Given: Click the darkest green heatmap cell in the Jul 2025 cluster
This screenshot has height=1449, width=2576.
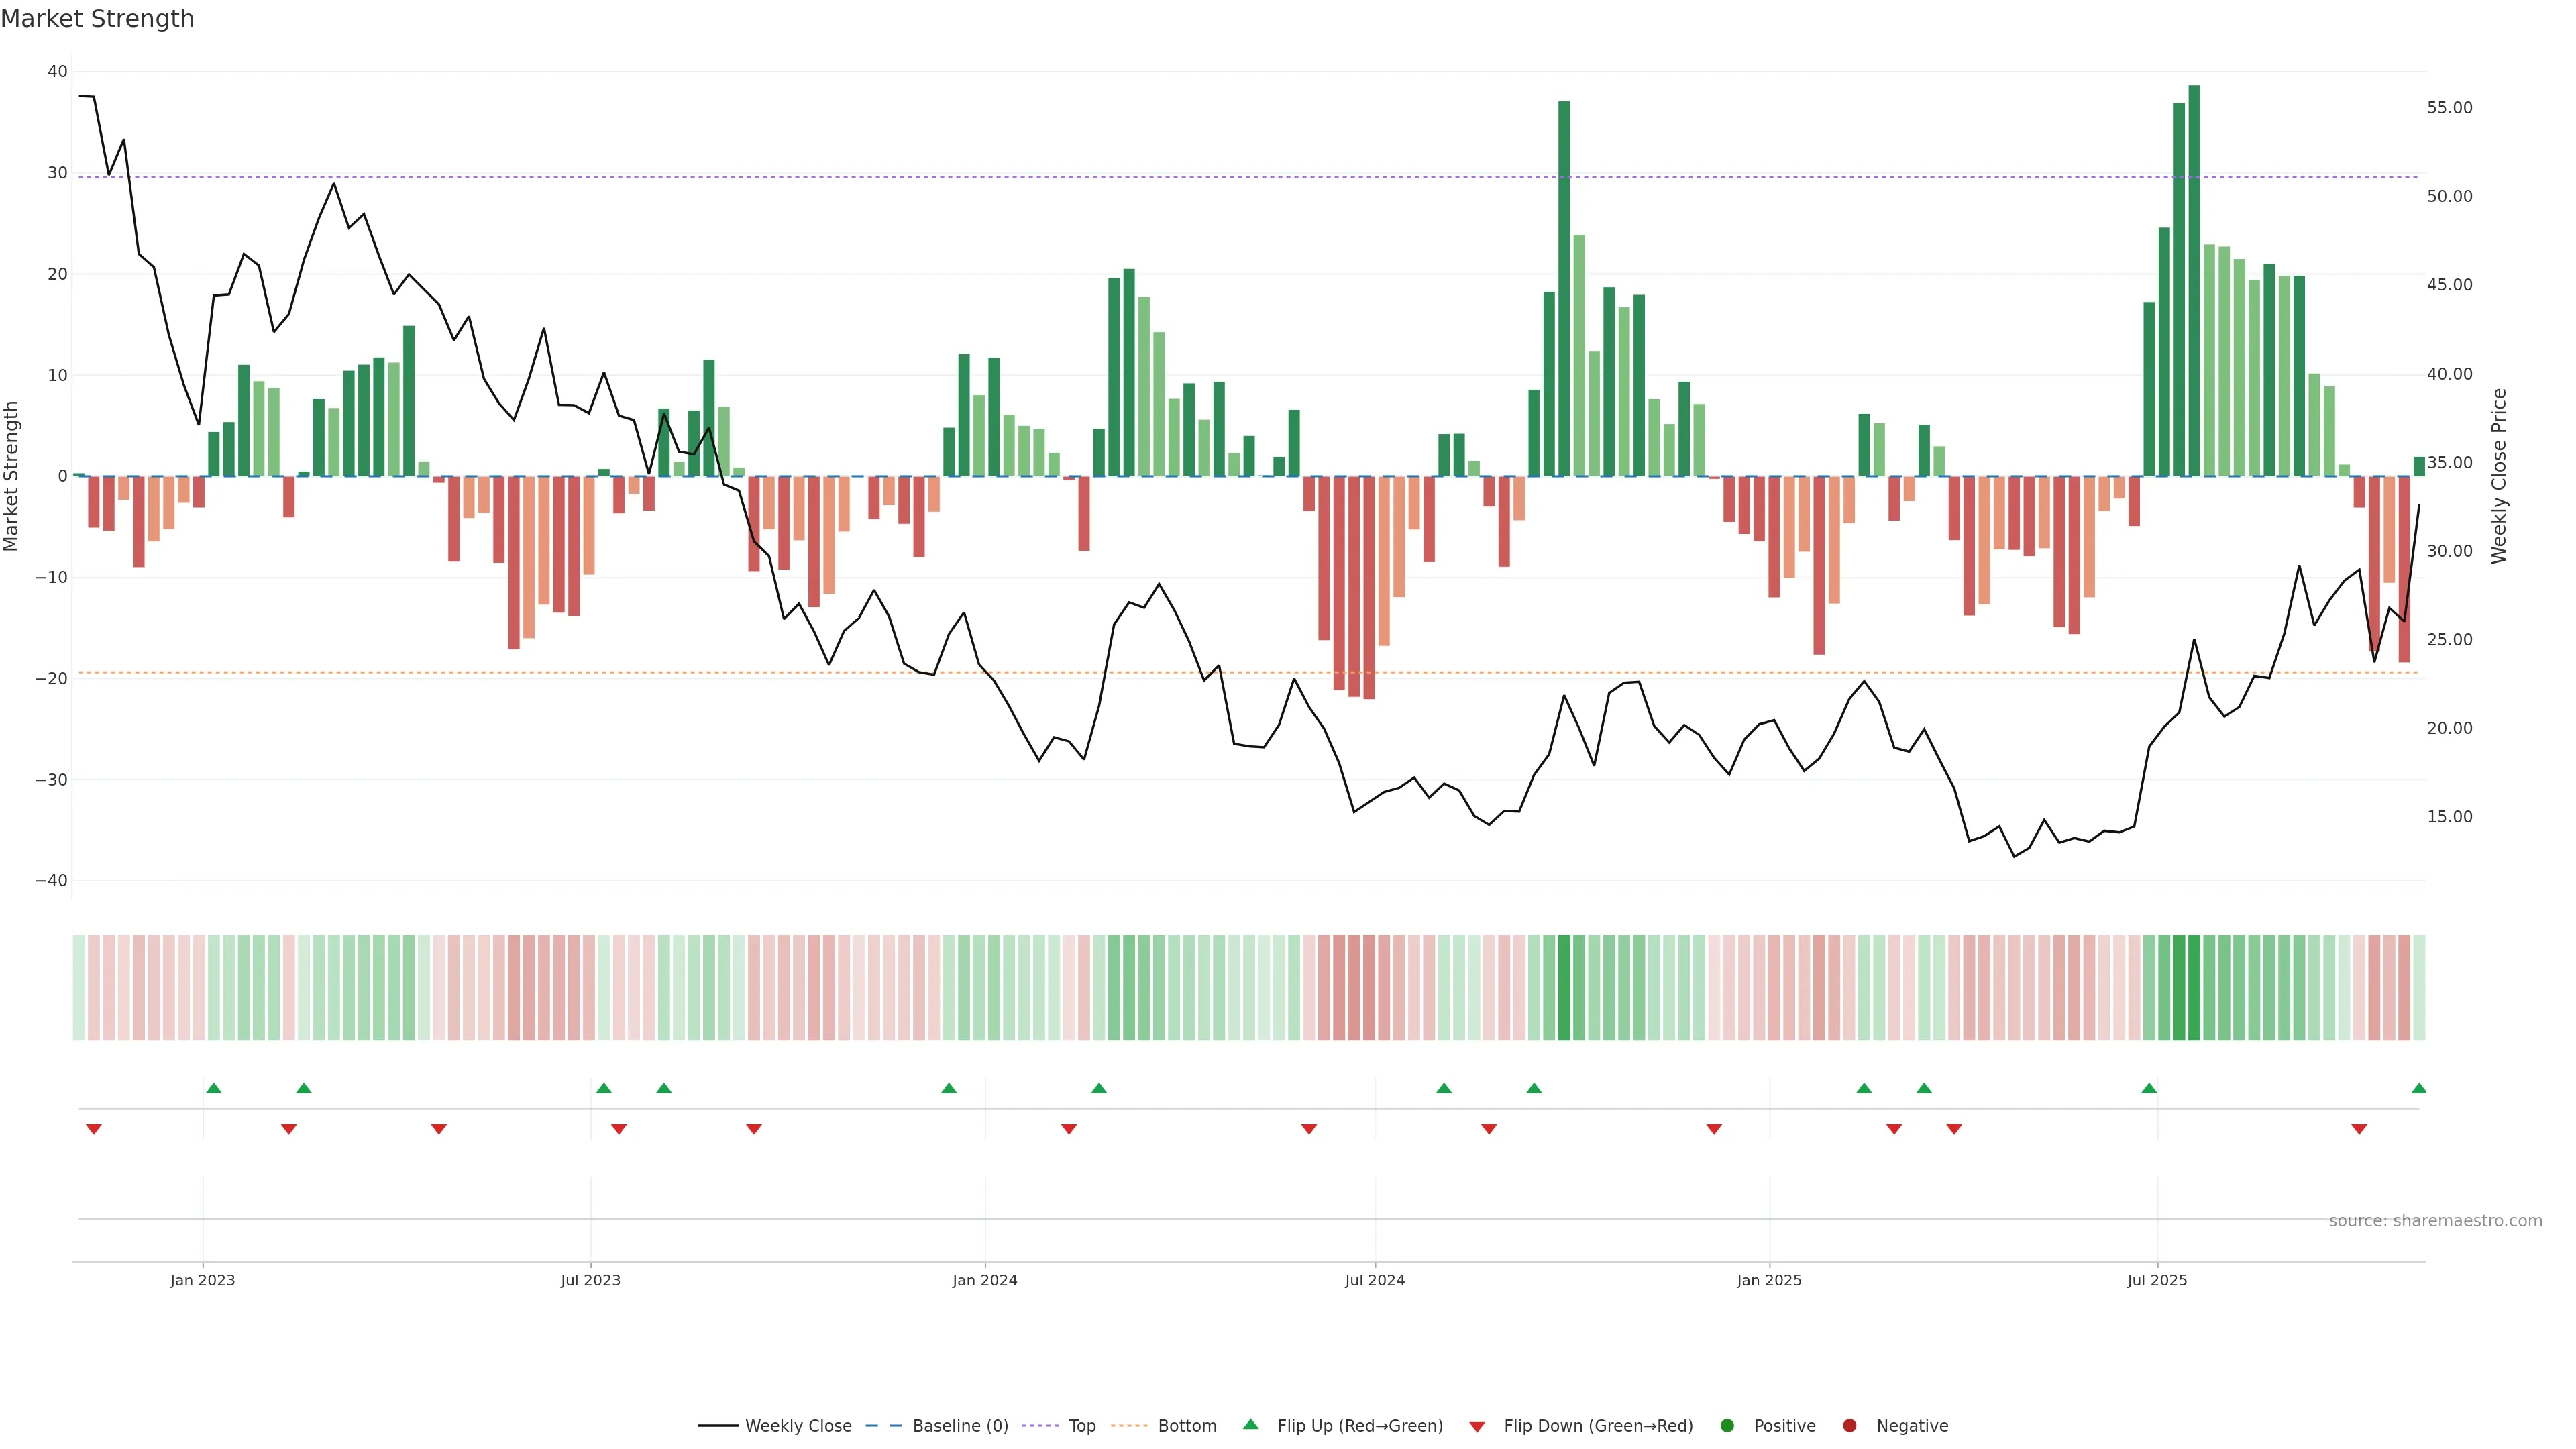Looking at the screenshot, I should coord(2194,987).
